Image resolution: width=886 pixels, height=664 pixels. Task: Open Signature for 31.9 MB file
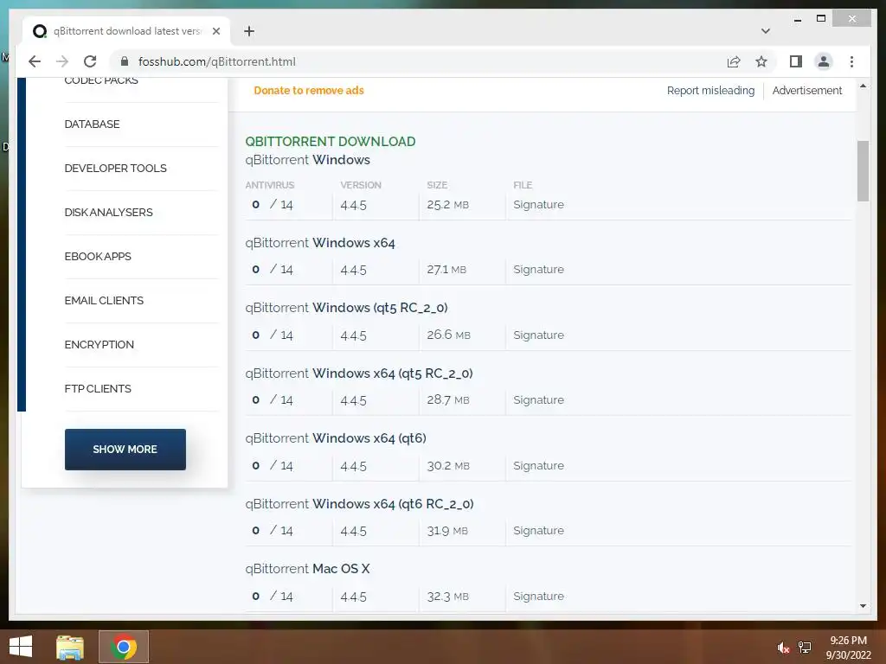pyautogui.click(x=538, y=530)
